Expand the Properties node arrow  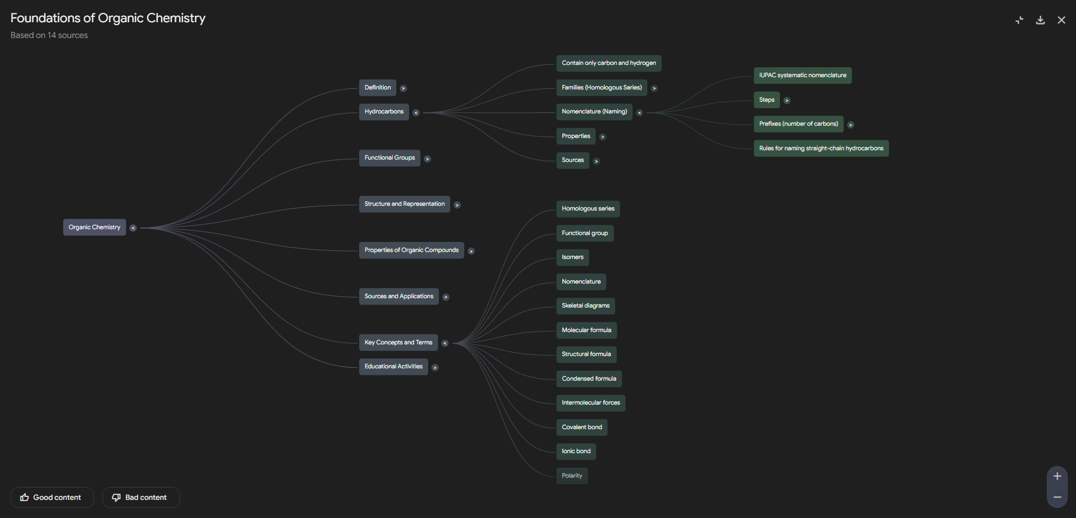coord(603,137)
